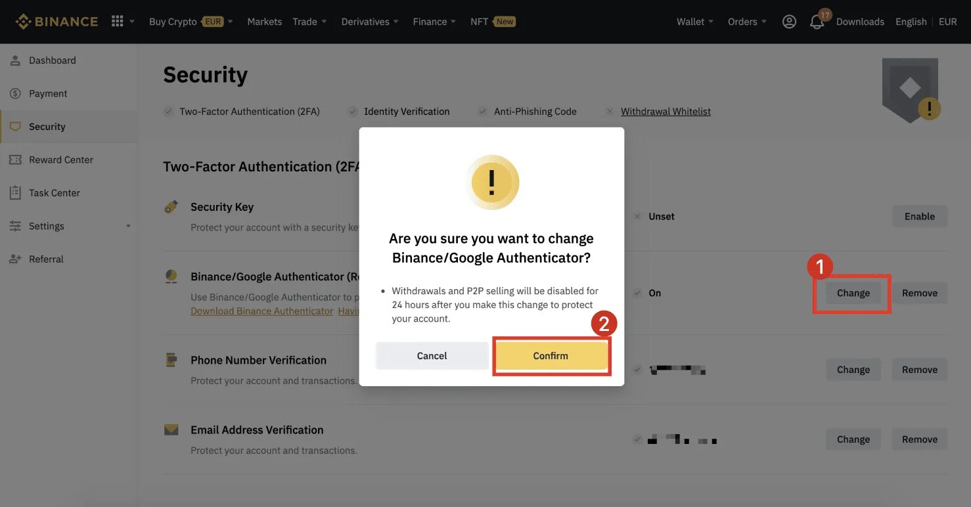The width and height of the screenshot is (971, 507).
Task: Open the Orders dropdown menu
Action: coord(747,22)
